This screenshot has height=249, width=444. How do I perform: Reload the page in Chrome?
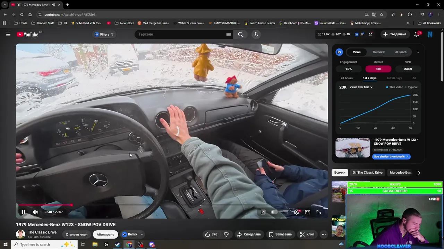click(22, 15)
